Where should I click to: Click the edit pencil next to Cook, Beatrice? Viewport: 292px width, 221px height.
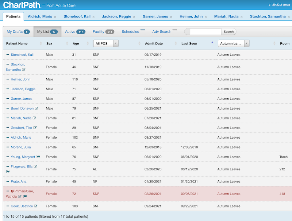(36, 206)
